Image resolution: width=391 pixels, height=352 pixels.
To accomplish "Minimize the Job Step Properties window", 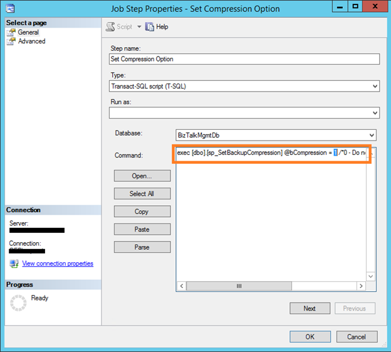I will pos(340,6).
